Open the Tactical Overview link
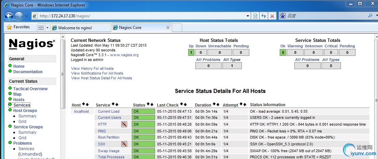The image size is (378, 159). (30, 89)
